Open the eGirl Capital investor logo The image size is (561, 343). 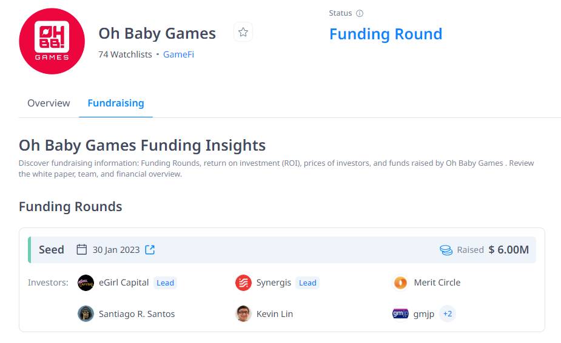click(86, 283)
